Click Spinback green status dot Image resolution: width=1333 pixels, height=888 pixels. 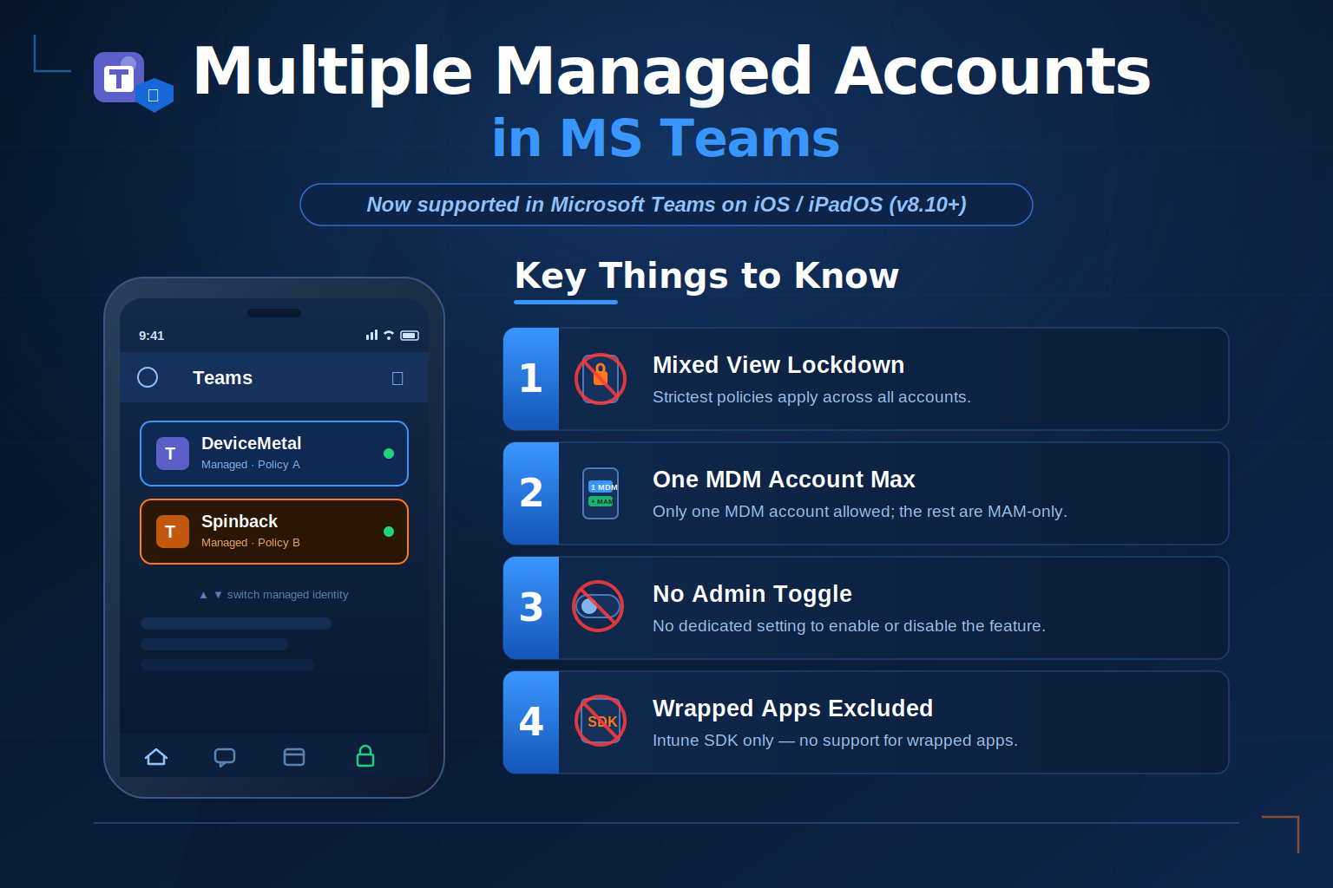tap(389, 532)
